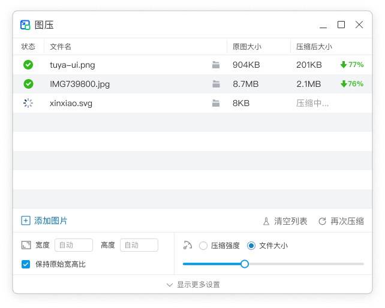This screenshot has height=308, width=385.
Task: Click the file size slider handle
Action: (x=245, y=264)
